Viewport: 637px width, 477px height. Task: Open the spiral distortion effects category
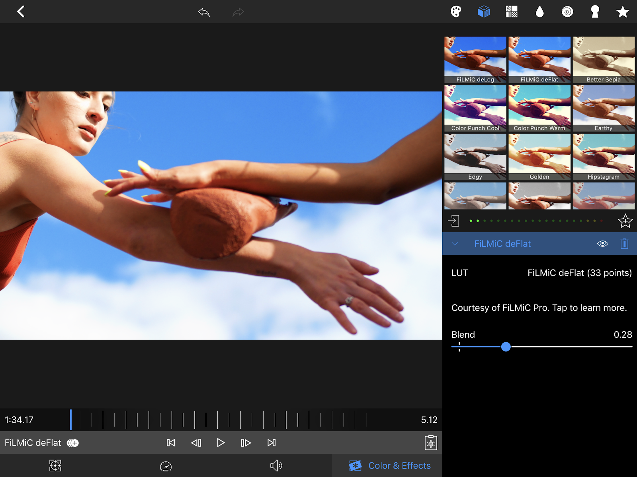click(x=567, y=12)
